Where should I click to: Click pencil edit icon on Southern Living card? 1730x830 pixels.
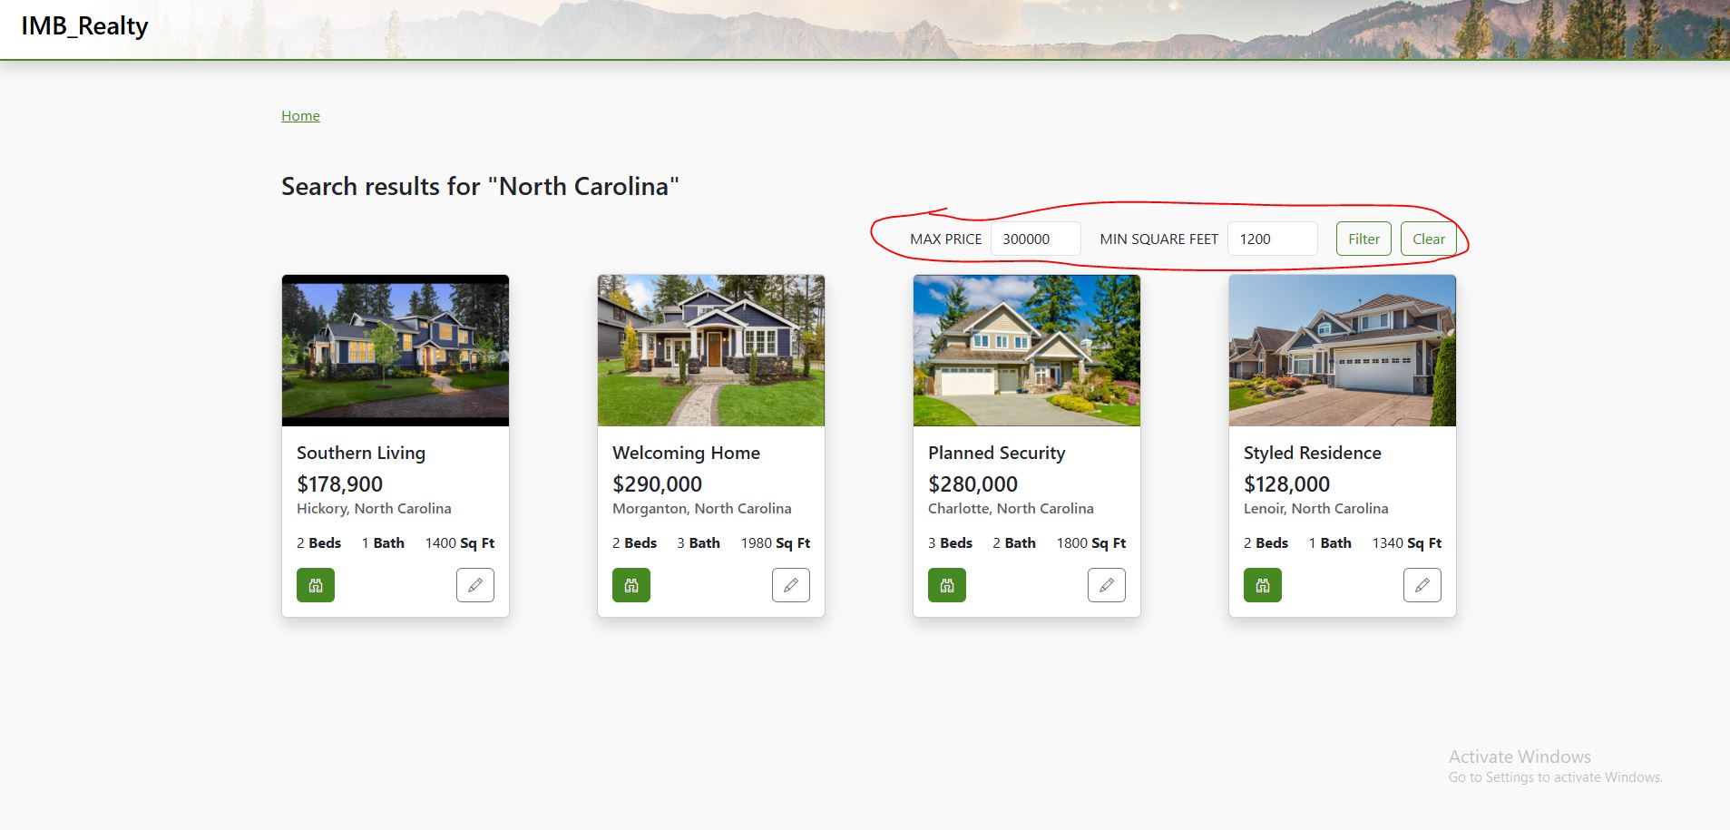coord(475,585)
